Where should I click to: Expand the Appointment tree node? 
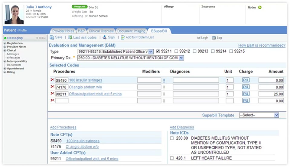[5, 69]
